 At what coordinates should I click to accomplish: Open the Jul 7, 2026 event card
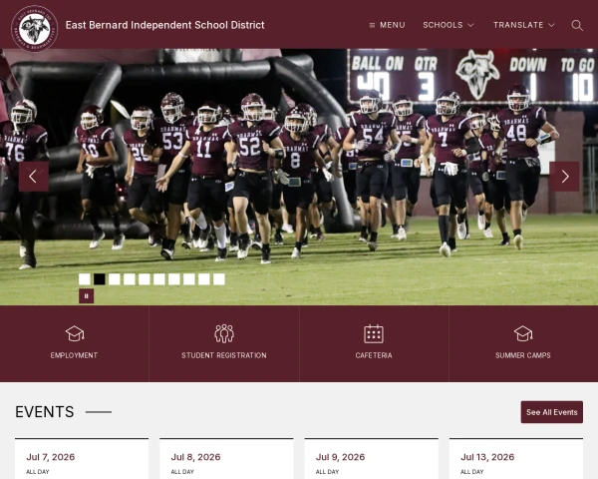pyautogui.click(x=82, y=459)
